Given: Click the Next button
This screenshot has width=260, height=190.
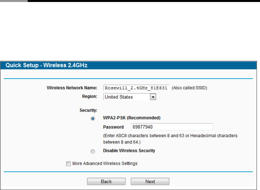Looking at the screenshot, I should (150, 181).
